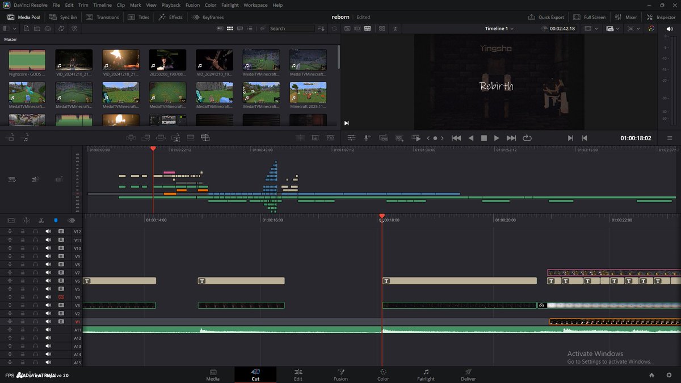Viewport: 681px width, 383px height.
Task: Click the Tools icon below the viewer
Action: (x=351, y=138)
